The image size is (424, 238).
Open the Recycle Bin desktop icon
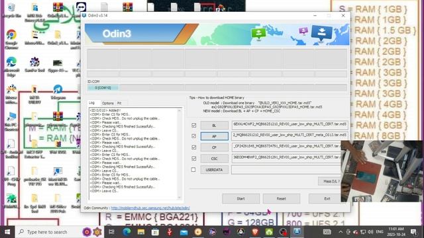(11, 11)
